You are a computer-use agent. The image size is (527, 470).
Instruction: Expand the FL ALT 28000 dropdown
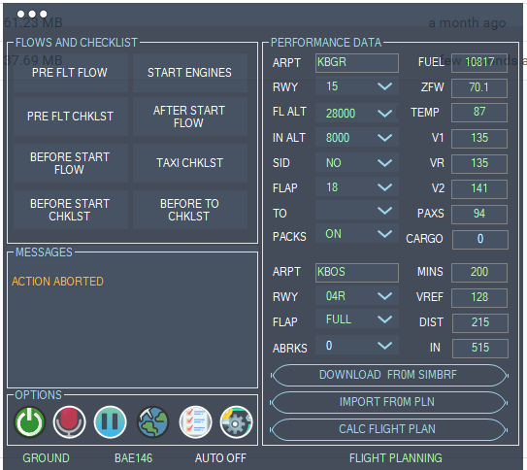coord(356,113)
